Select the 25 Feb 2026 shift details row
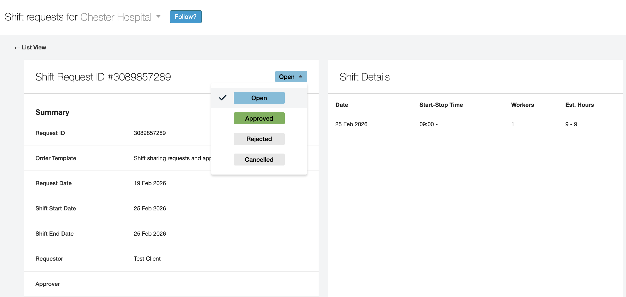The width and height of the screenshot is (626, 297). click(351, 124)
